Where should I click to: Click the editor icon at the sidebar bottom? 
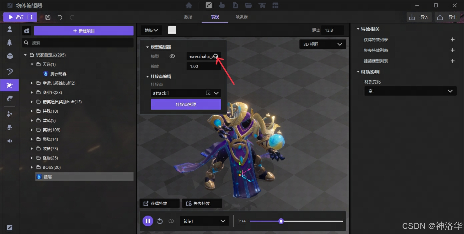(10, 228)
